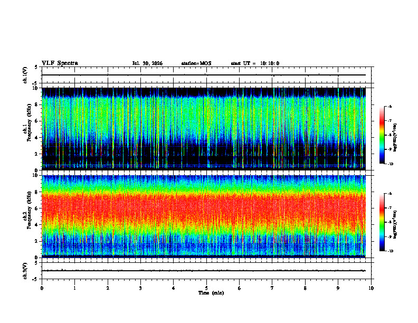Click time axis tick label '0'
The image size is (418, 323).
(x=42, y=288)
